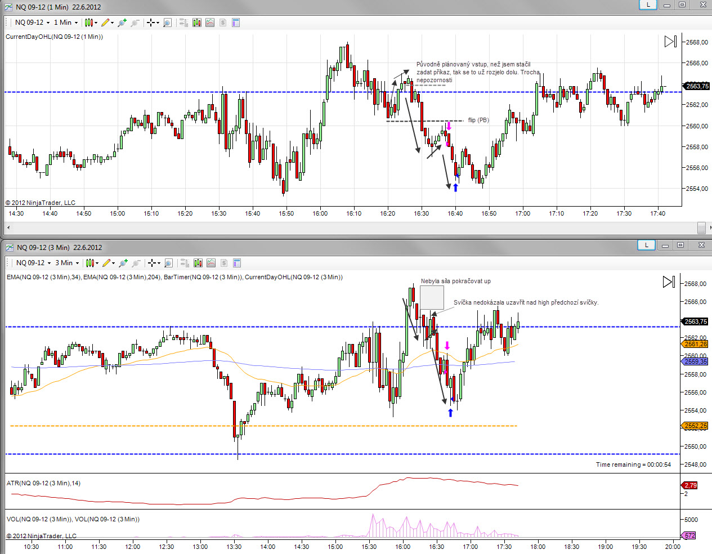The width and height of the screenshot is (712, 554).
Task: Open Data Series icon in 3 Min window
Action: [198, 263]
